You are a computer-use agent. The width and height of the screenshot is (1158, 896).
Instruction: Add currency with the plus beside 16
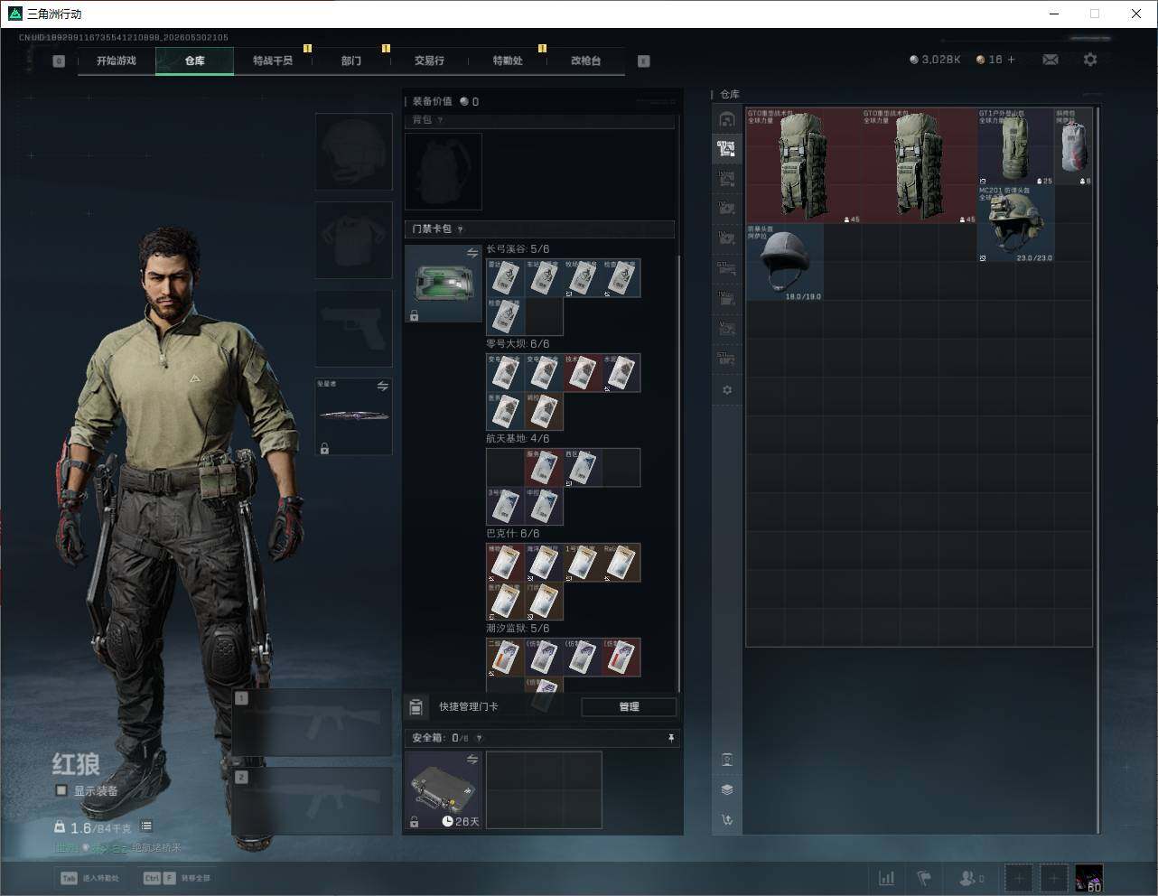pyautogui.click(x=1011, y=60)
